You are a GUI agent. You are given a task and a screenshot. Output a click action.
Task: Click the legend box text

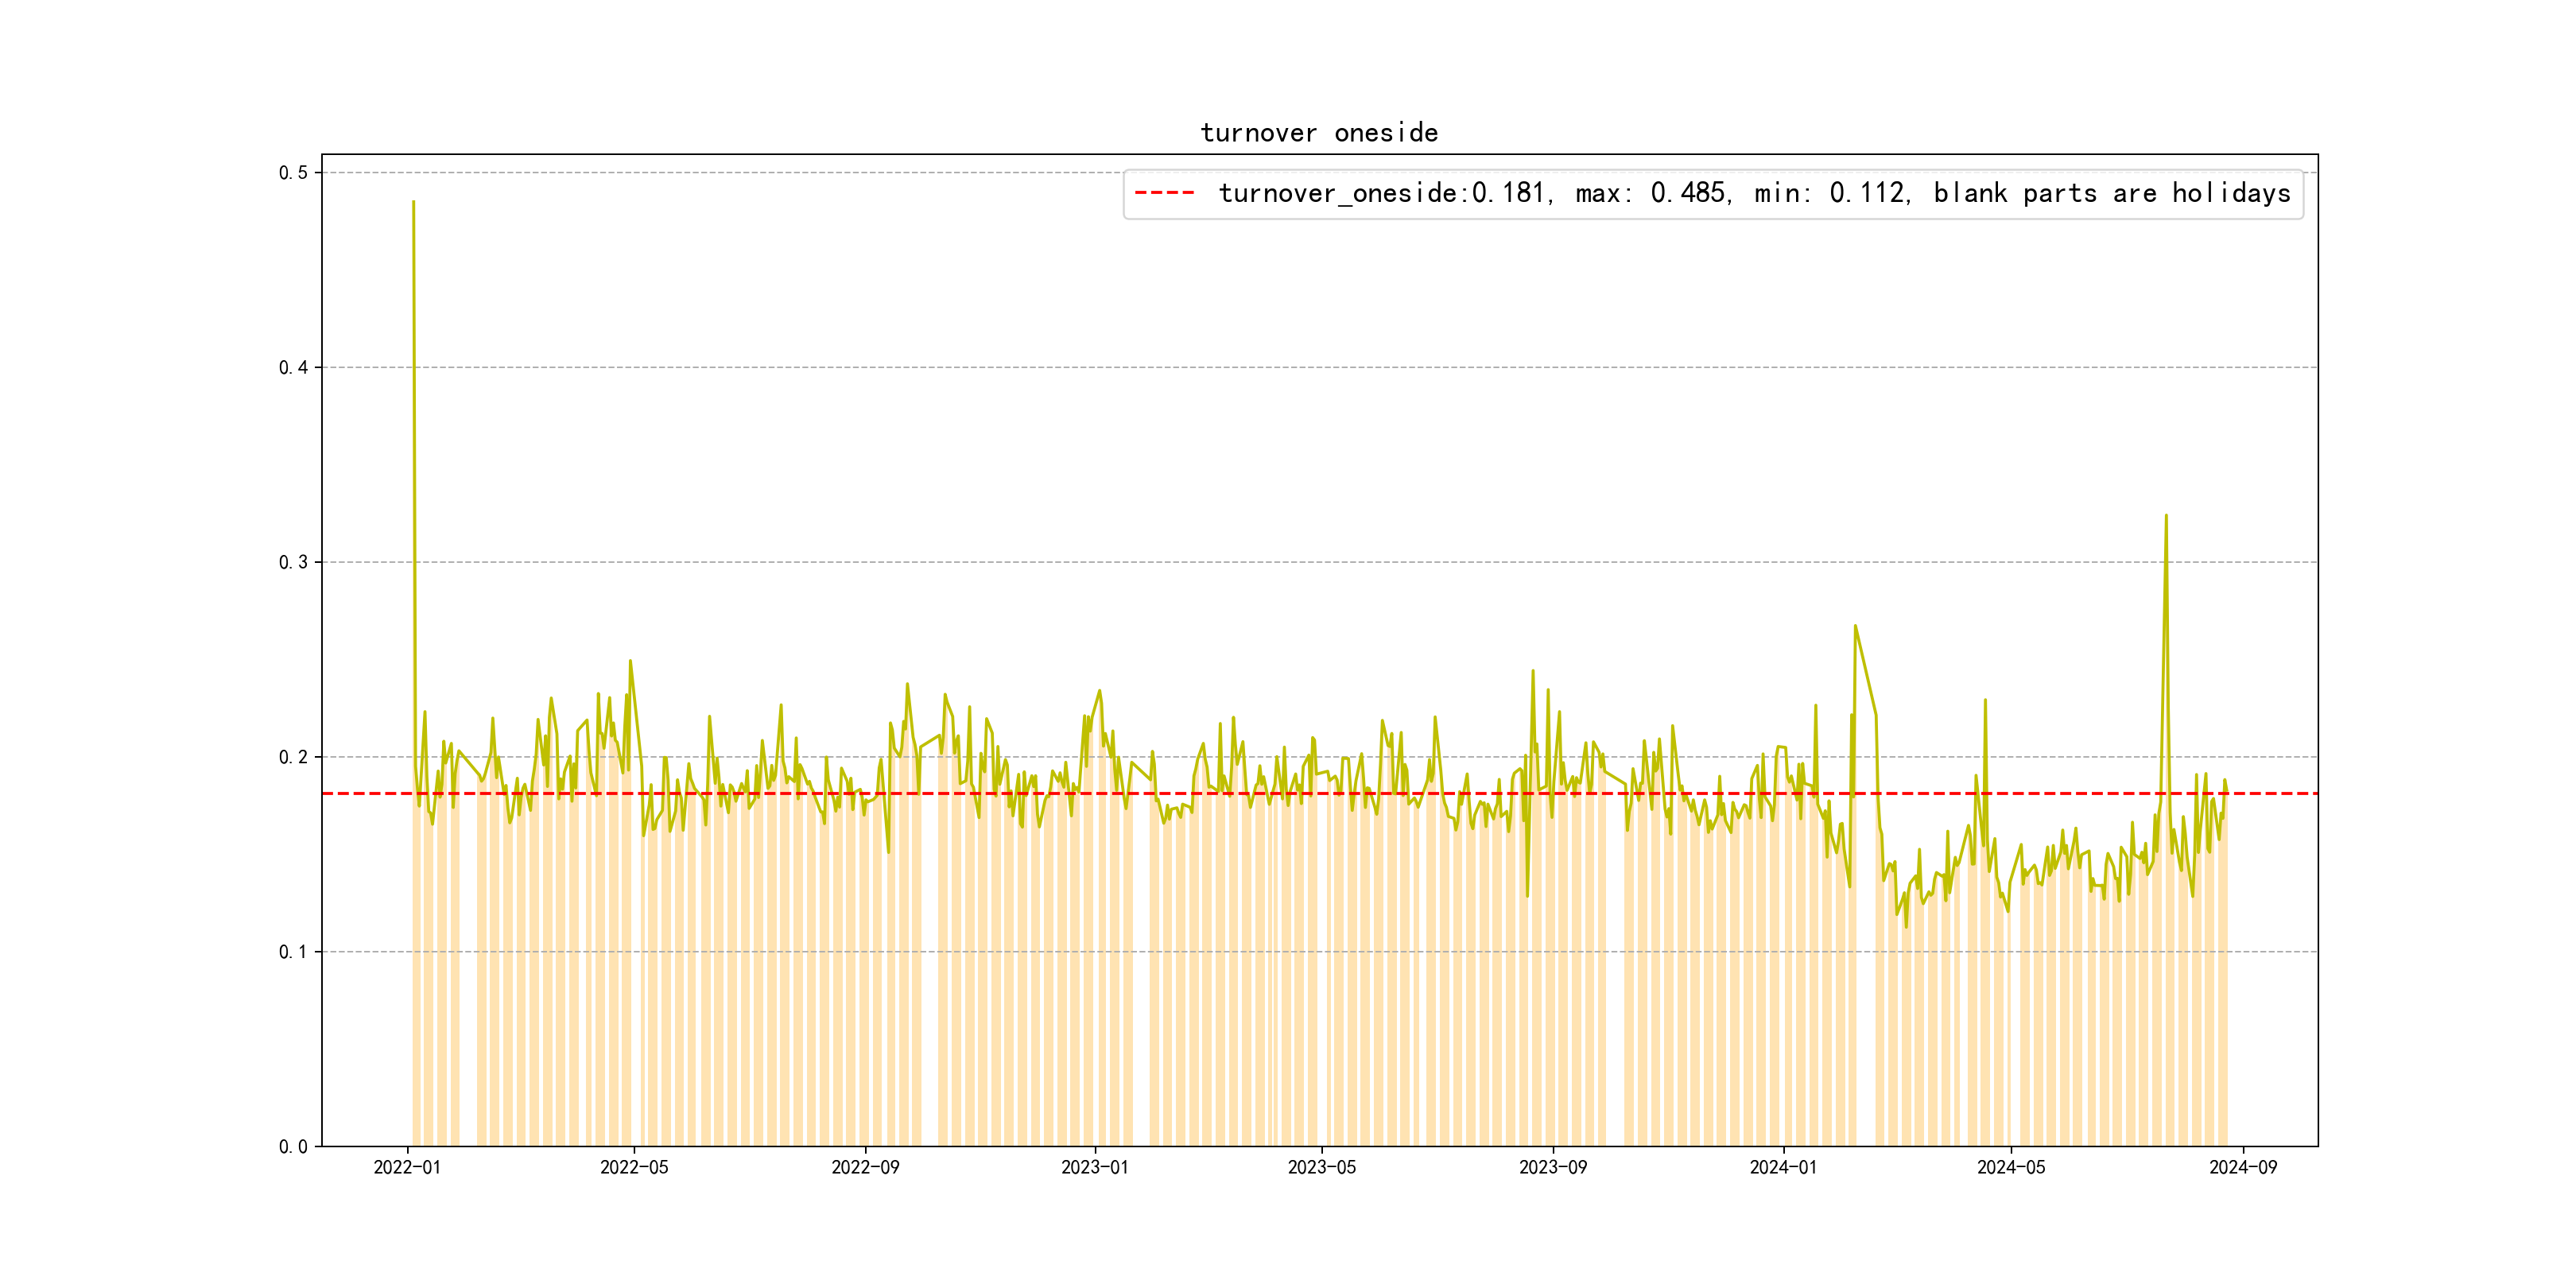click(1754, 193)
